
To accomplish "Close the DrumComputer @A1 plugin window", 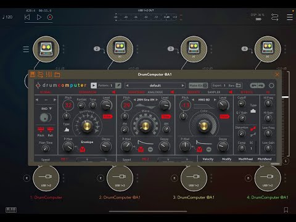I will click(x=277, y=75).
